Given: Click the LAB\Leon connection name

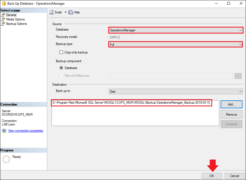Looking at the screenshot, I should [8, 124].
